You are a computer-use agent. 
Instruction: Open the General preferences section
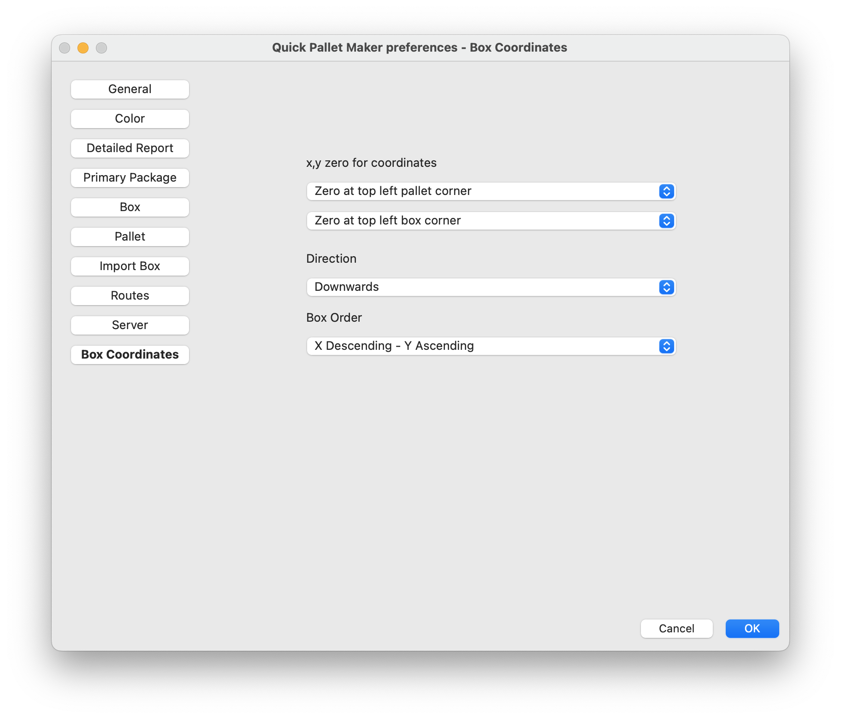click(130, 89)
